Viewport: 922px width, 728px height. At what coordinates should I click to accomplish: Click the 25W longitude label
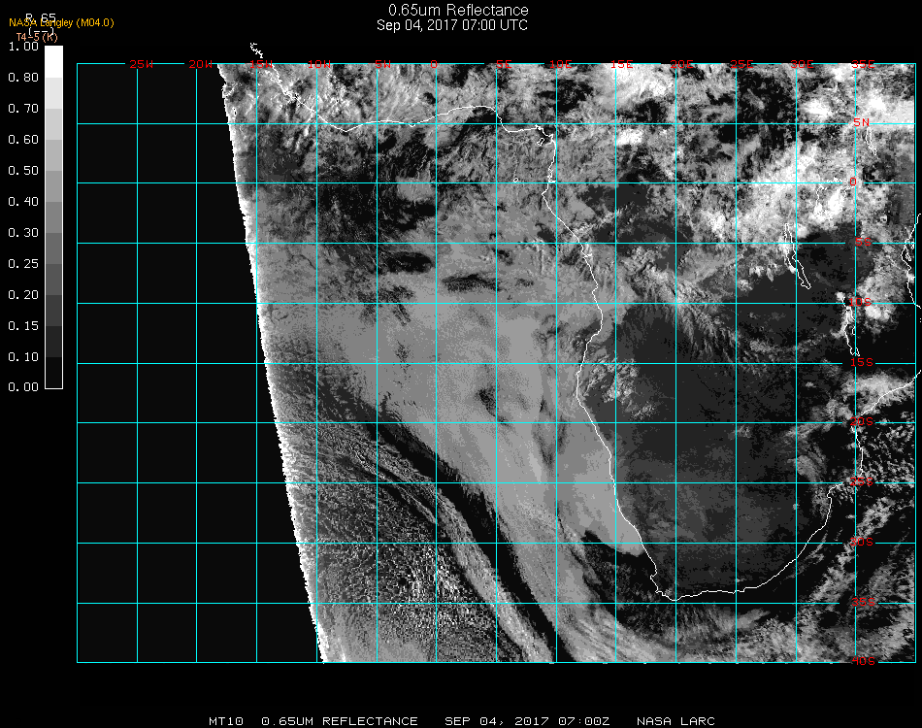click(x=141, y=64)
